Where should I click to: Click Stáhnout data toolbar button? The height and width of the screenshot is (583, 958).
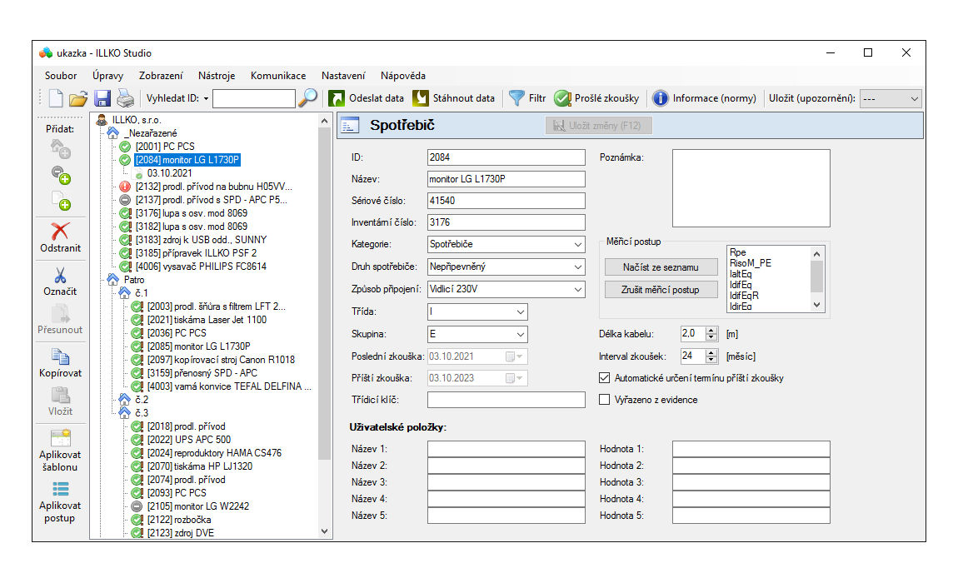click(x=453, y=97)
